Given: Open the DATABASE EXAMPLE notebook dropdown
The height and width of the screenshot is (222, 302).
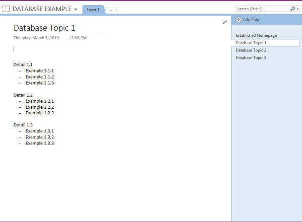Looking at the screenshot, I should point(75,10).
